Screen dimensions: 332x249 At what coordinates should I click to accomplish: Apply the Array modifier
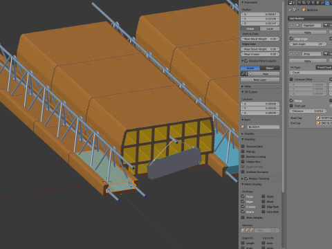(308, 61)
